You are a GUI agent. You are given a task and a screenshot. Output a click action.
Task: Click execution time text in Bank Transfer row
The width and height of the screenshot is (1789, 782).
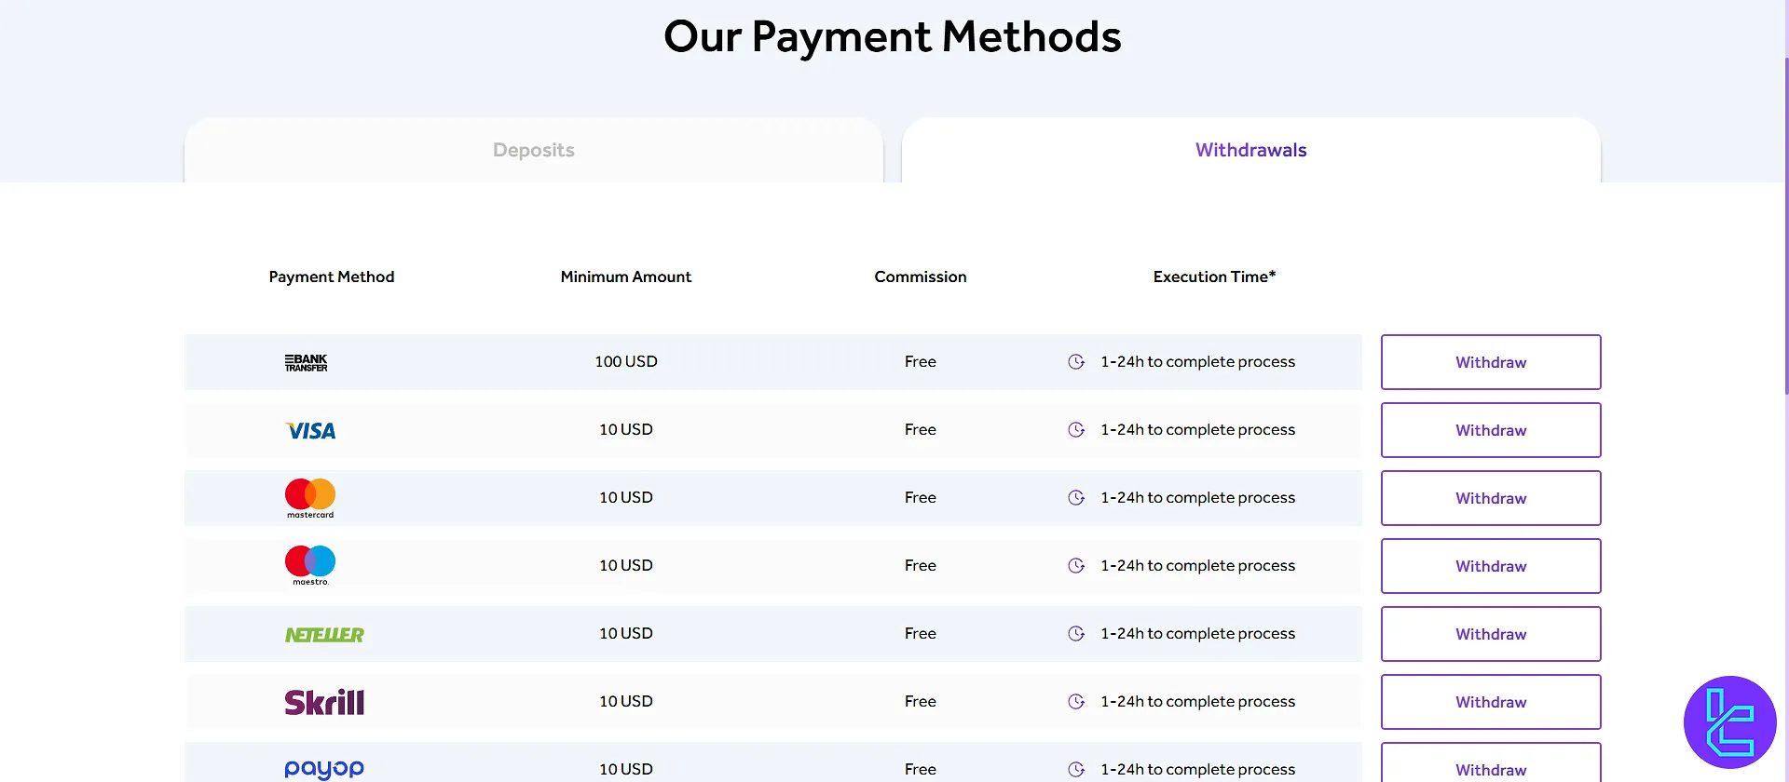coord(1198,361)
